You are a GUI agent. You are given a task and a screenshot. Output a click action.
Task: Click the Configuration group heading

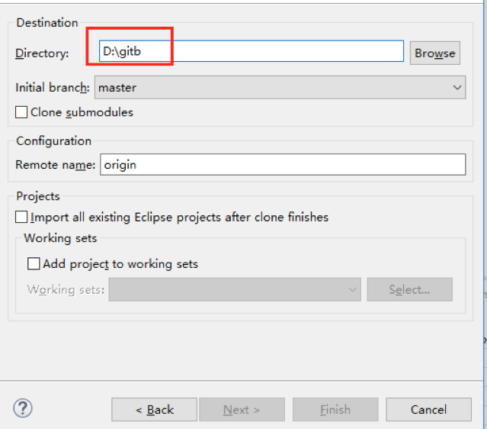tap(53, 140)
